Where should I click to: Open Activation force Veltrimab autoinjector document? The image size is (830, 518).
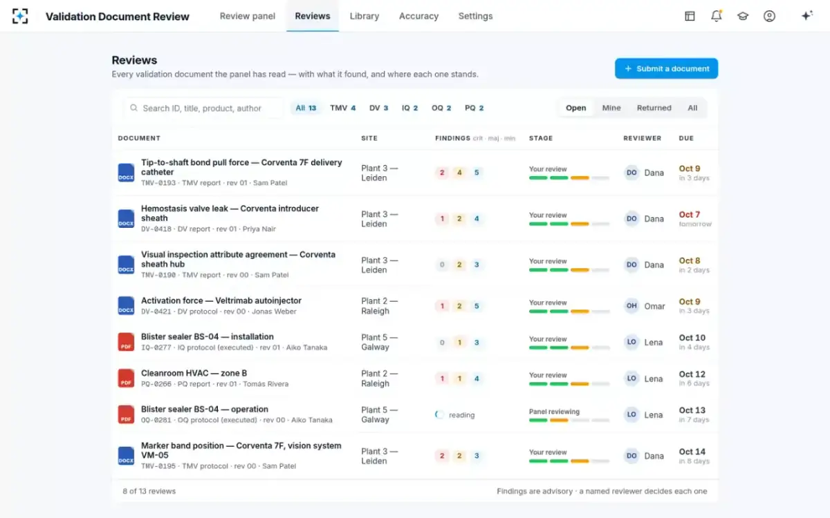pos(221,300)
